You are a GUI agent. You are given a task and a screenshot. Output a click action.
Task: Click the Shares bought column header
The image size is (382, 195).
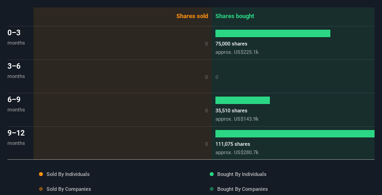coord(235,16)
